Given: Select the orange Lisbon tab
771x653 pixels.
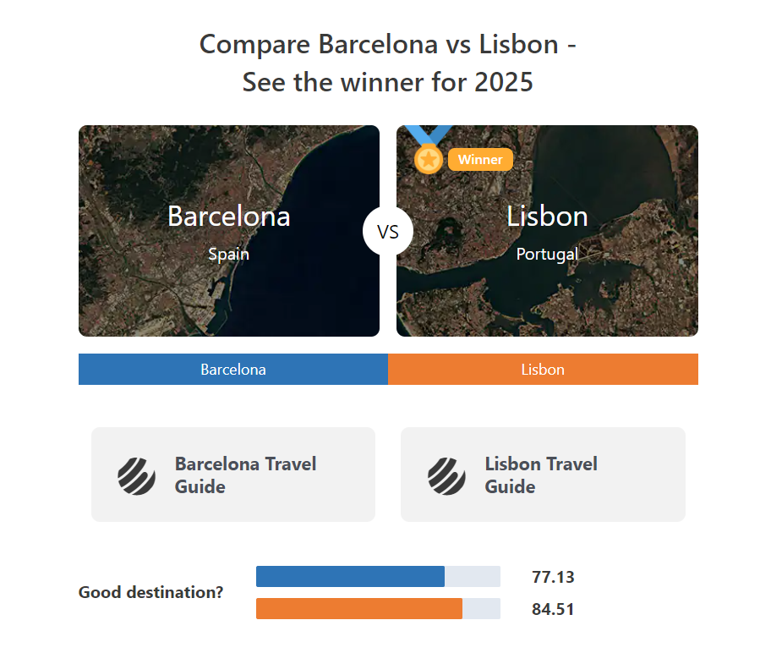Looking at the screenshot, I should (x=543, y=369).
